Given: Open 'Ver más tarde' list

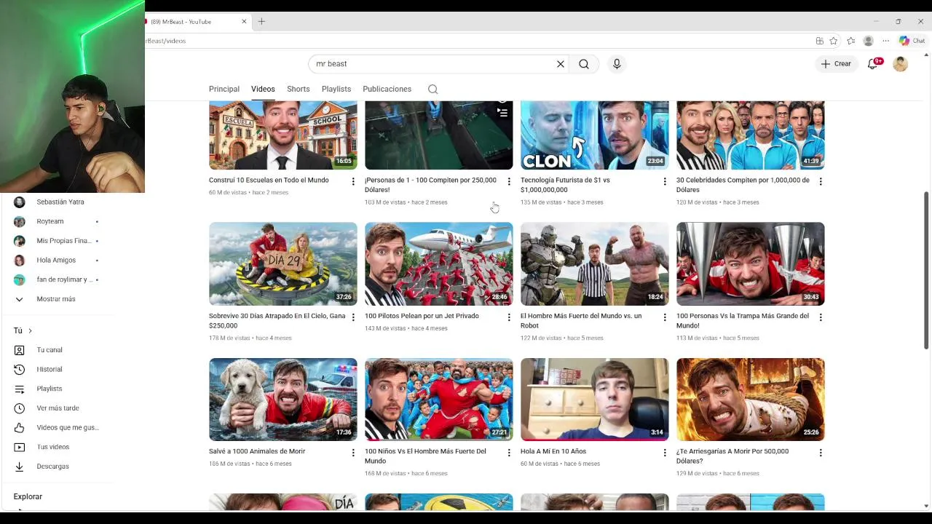Looking at the screenshot, I should coord(57,408).
